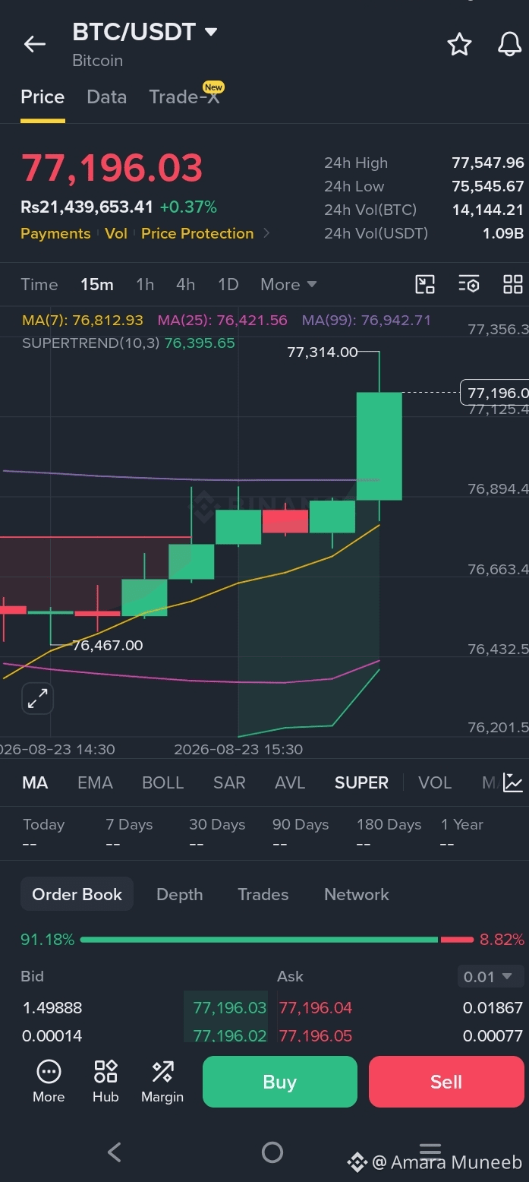Go back using the top-left arrow

click(x=35, y=45)
